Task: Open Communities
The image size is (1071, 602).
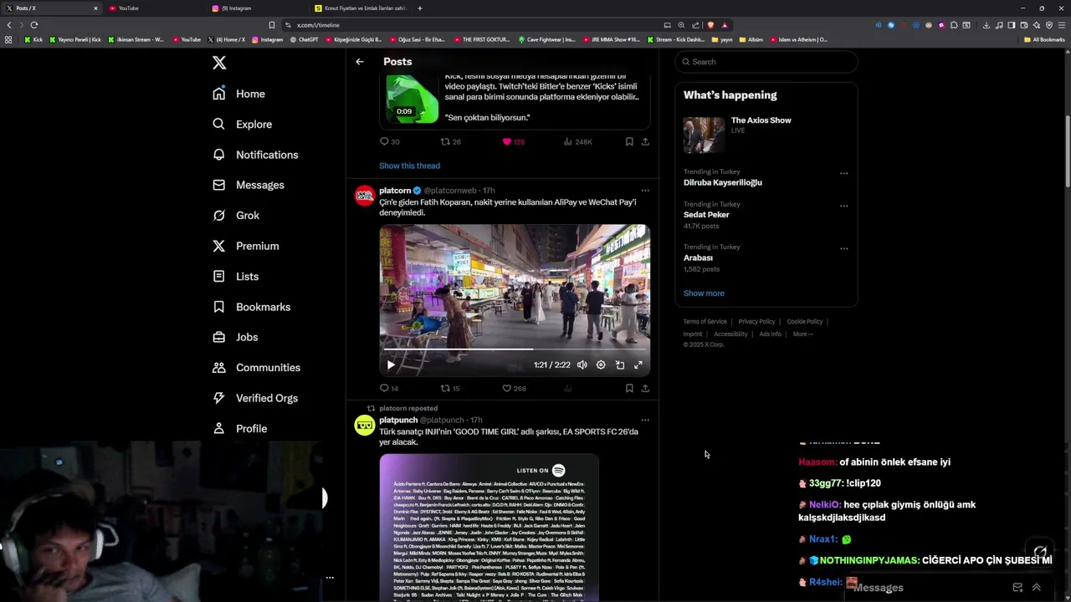Action: (x=256, y=367)
